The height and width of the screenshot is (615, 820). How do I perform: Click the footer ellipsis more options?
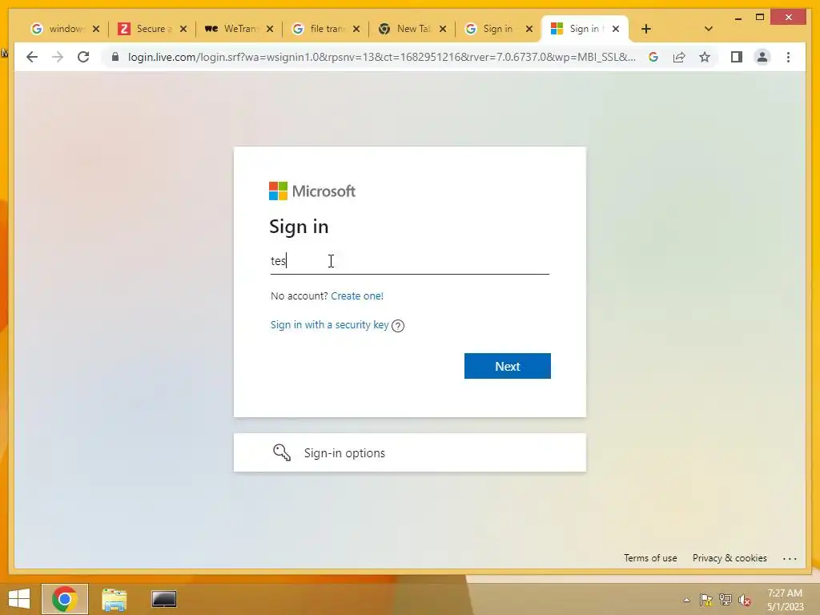[790, 558]
